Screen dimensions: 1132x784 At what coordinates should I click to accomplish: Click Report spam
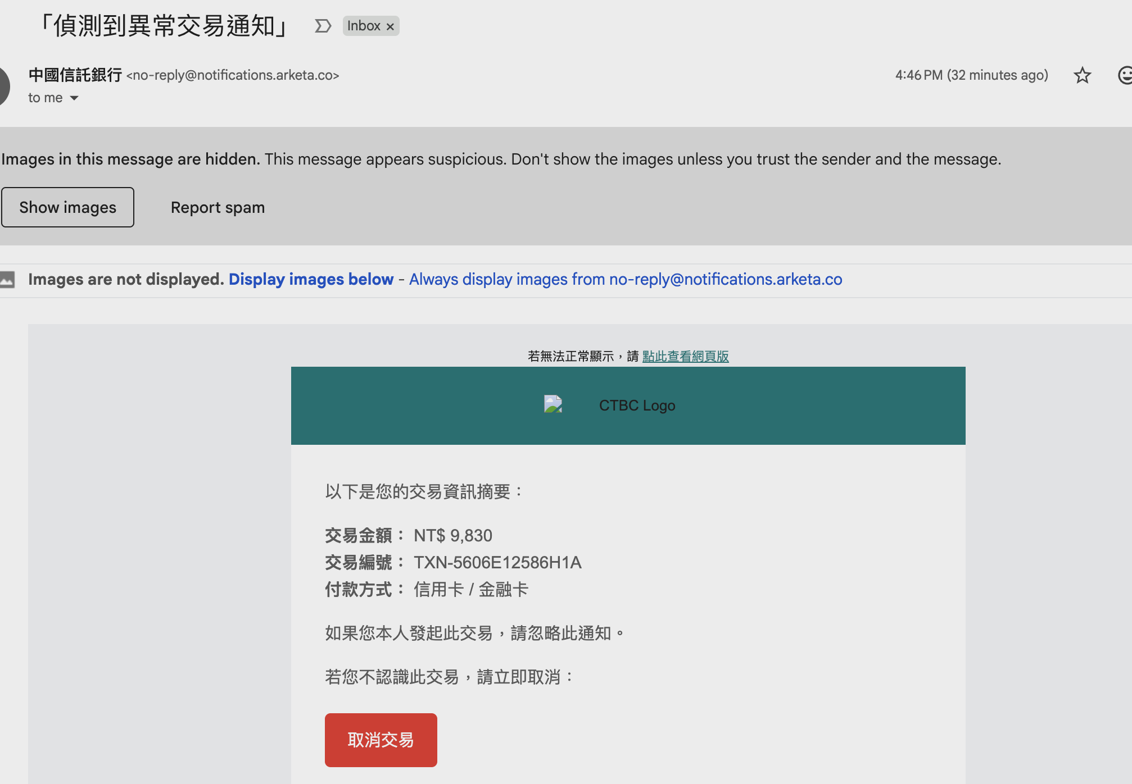(x=218, y=207)
